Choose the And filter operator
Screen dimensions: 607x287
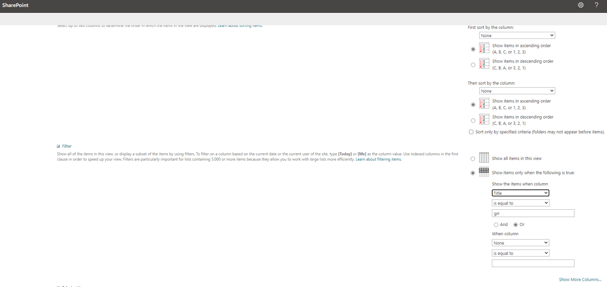tap(496, 225)
